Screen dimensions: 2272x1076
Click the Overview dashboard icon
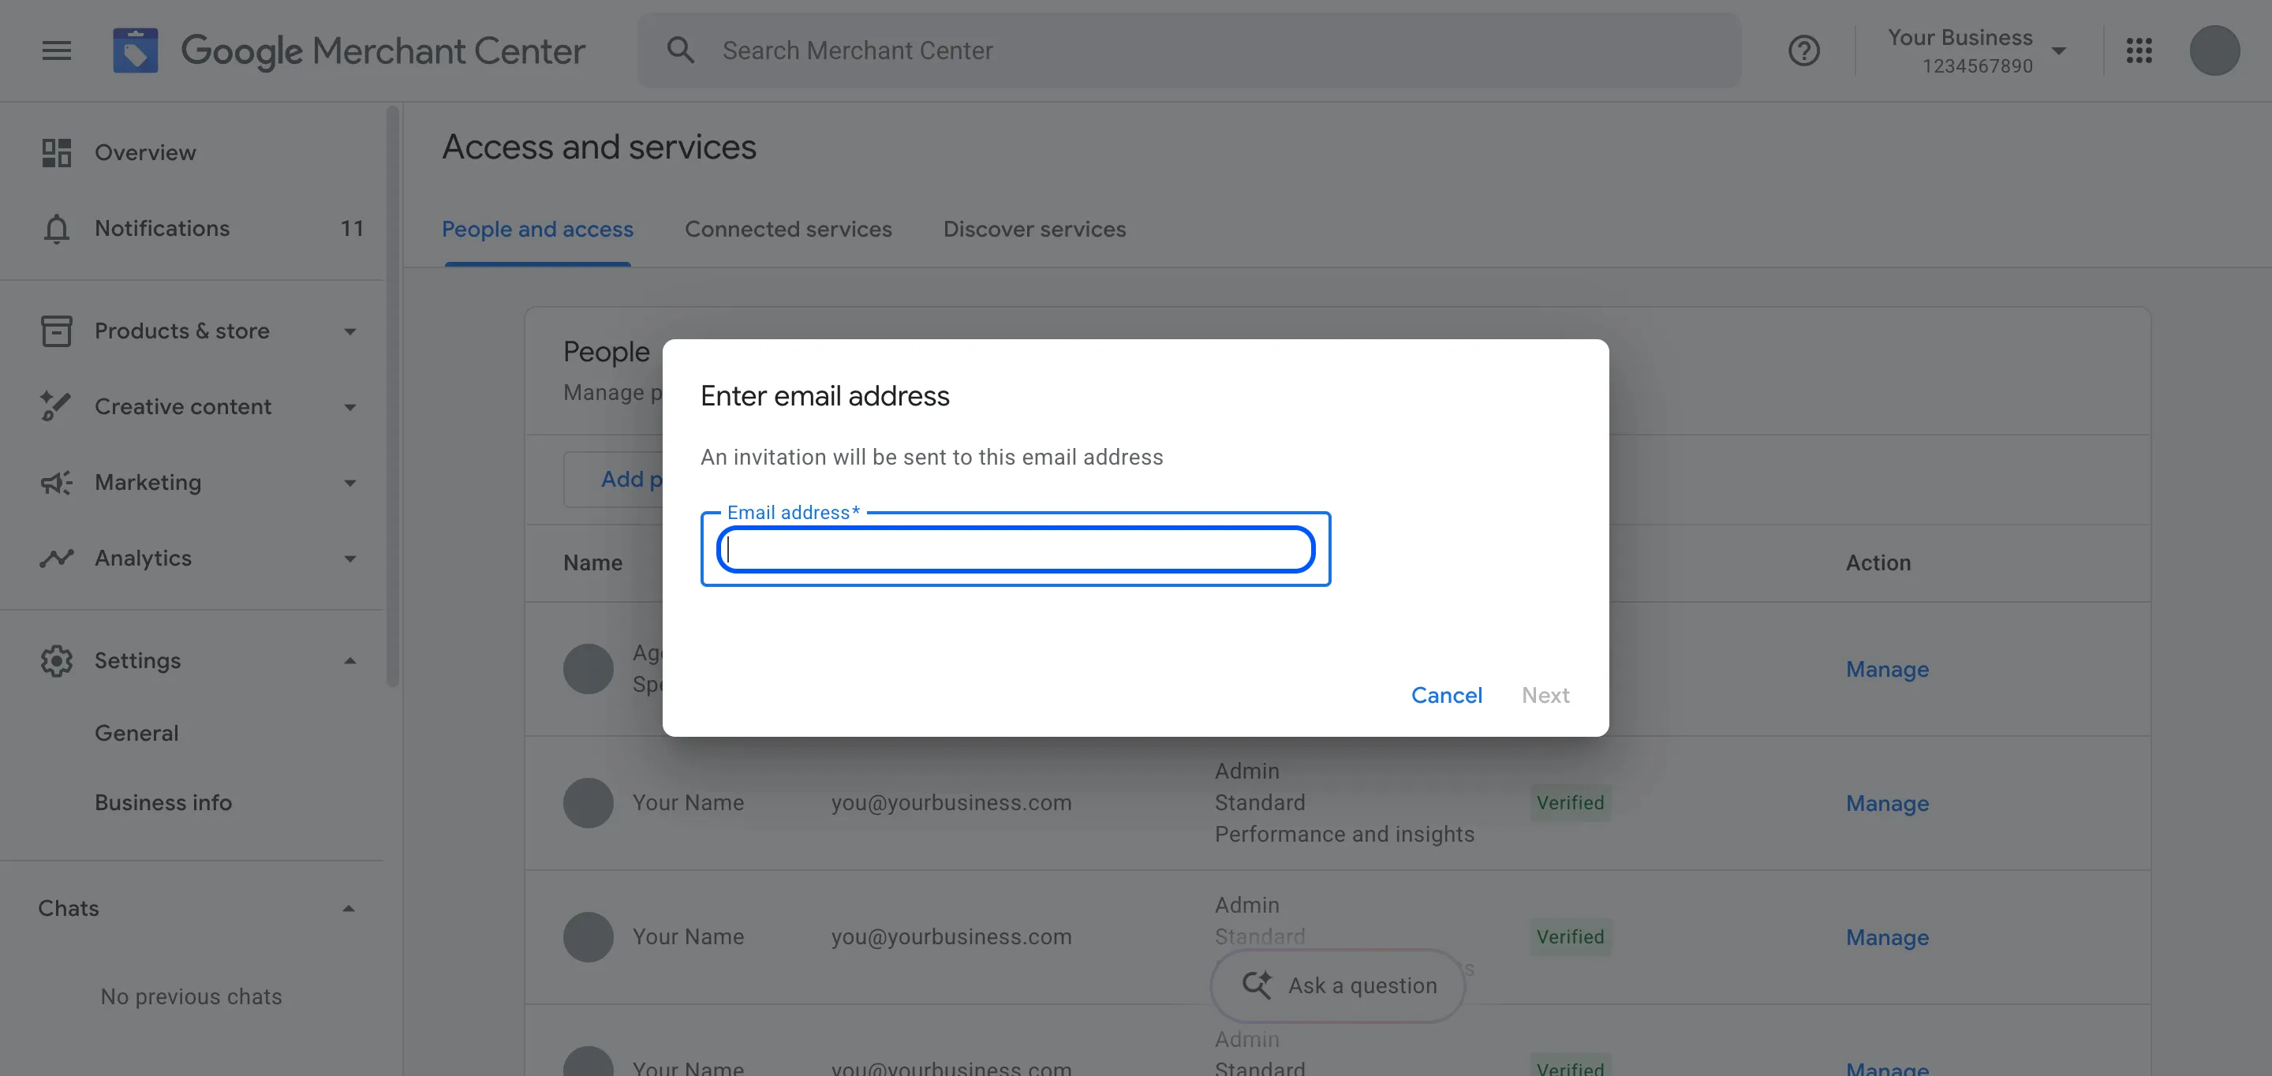coord(57,152)
